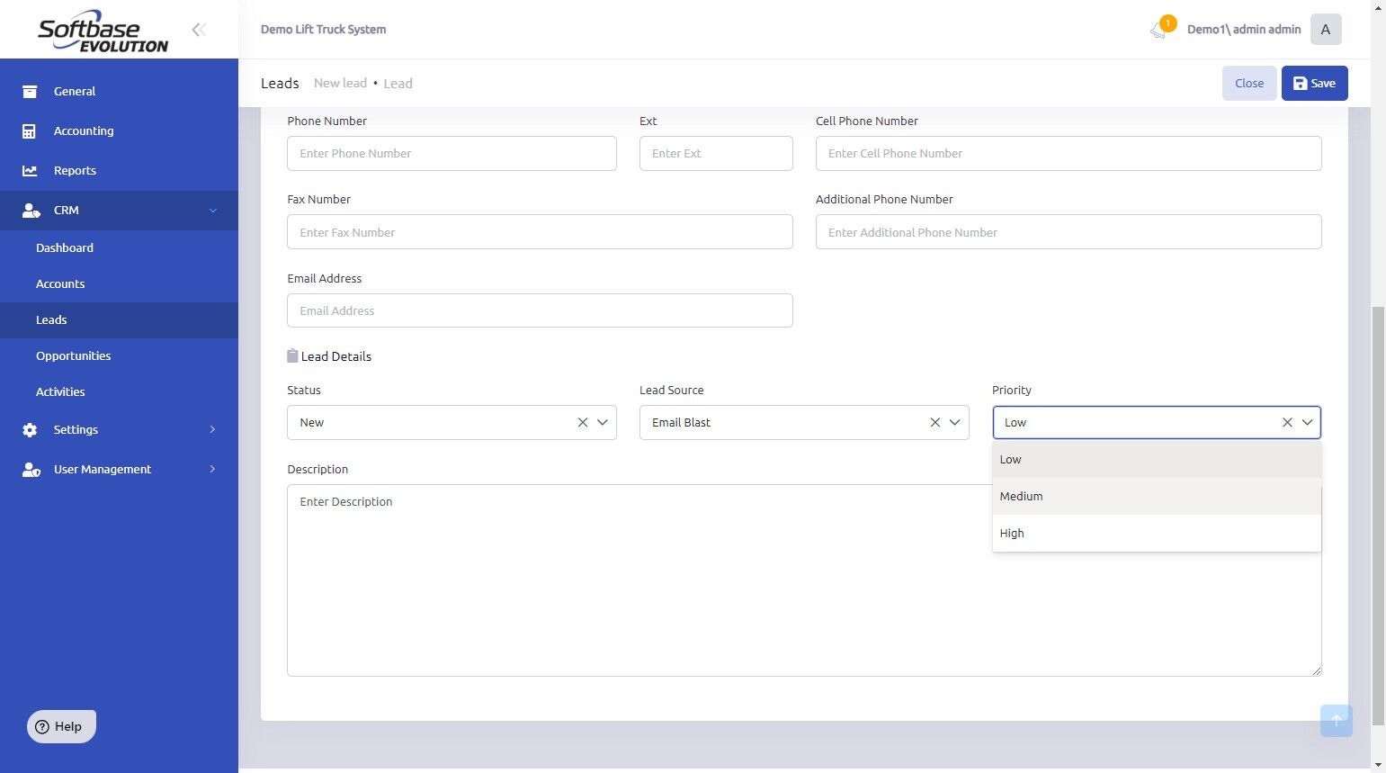This screenshot has width=1386, height=773.
Task: Click the General sidebar icon
Action: pos(30,92)
